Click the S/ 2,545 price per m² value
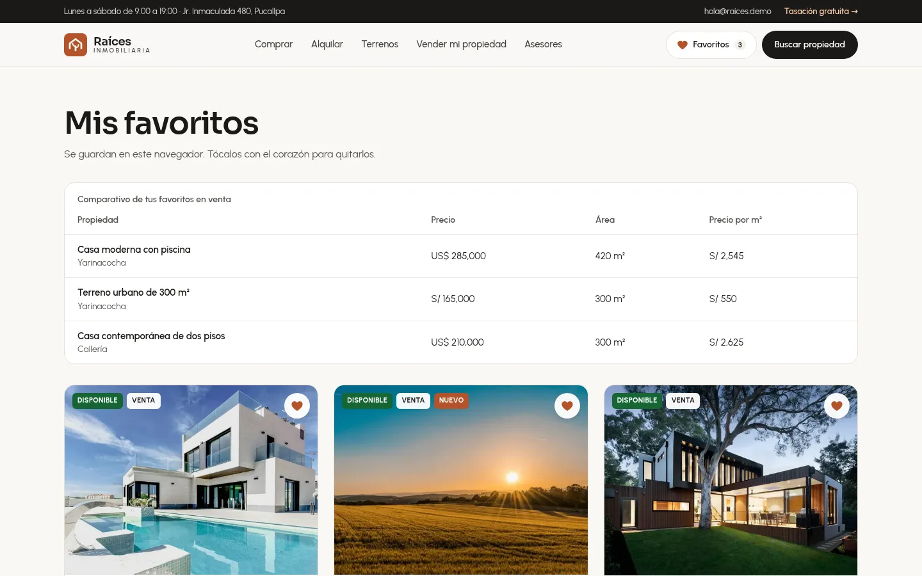 (x=726, y=256)
